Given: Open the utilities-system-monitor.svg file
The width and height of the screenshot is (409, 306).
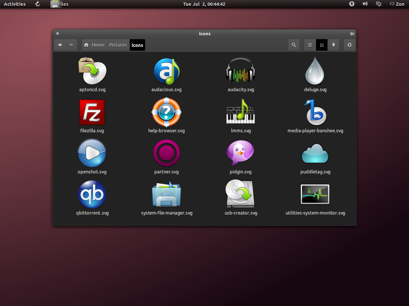Looking at the screenshot, I should [315, 194].
